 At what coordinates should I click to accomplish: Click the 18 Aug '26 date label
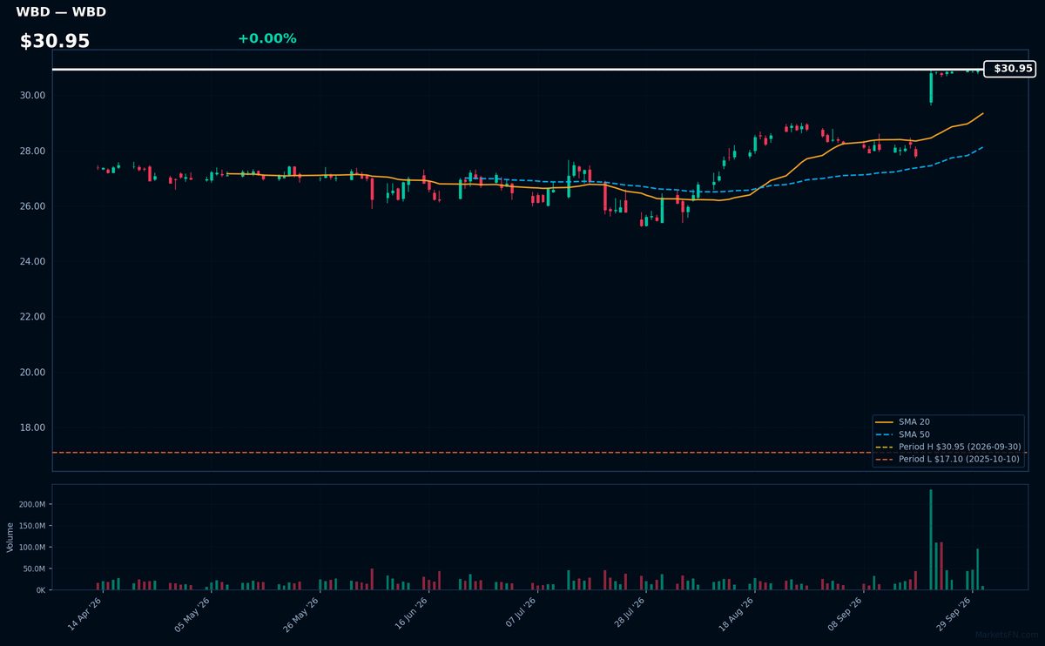click(737, 615)
